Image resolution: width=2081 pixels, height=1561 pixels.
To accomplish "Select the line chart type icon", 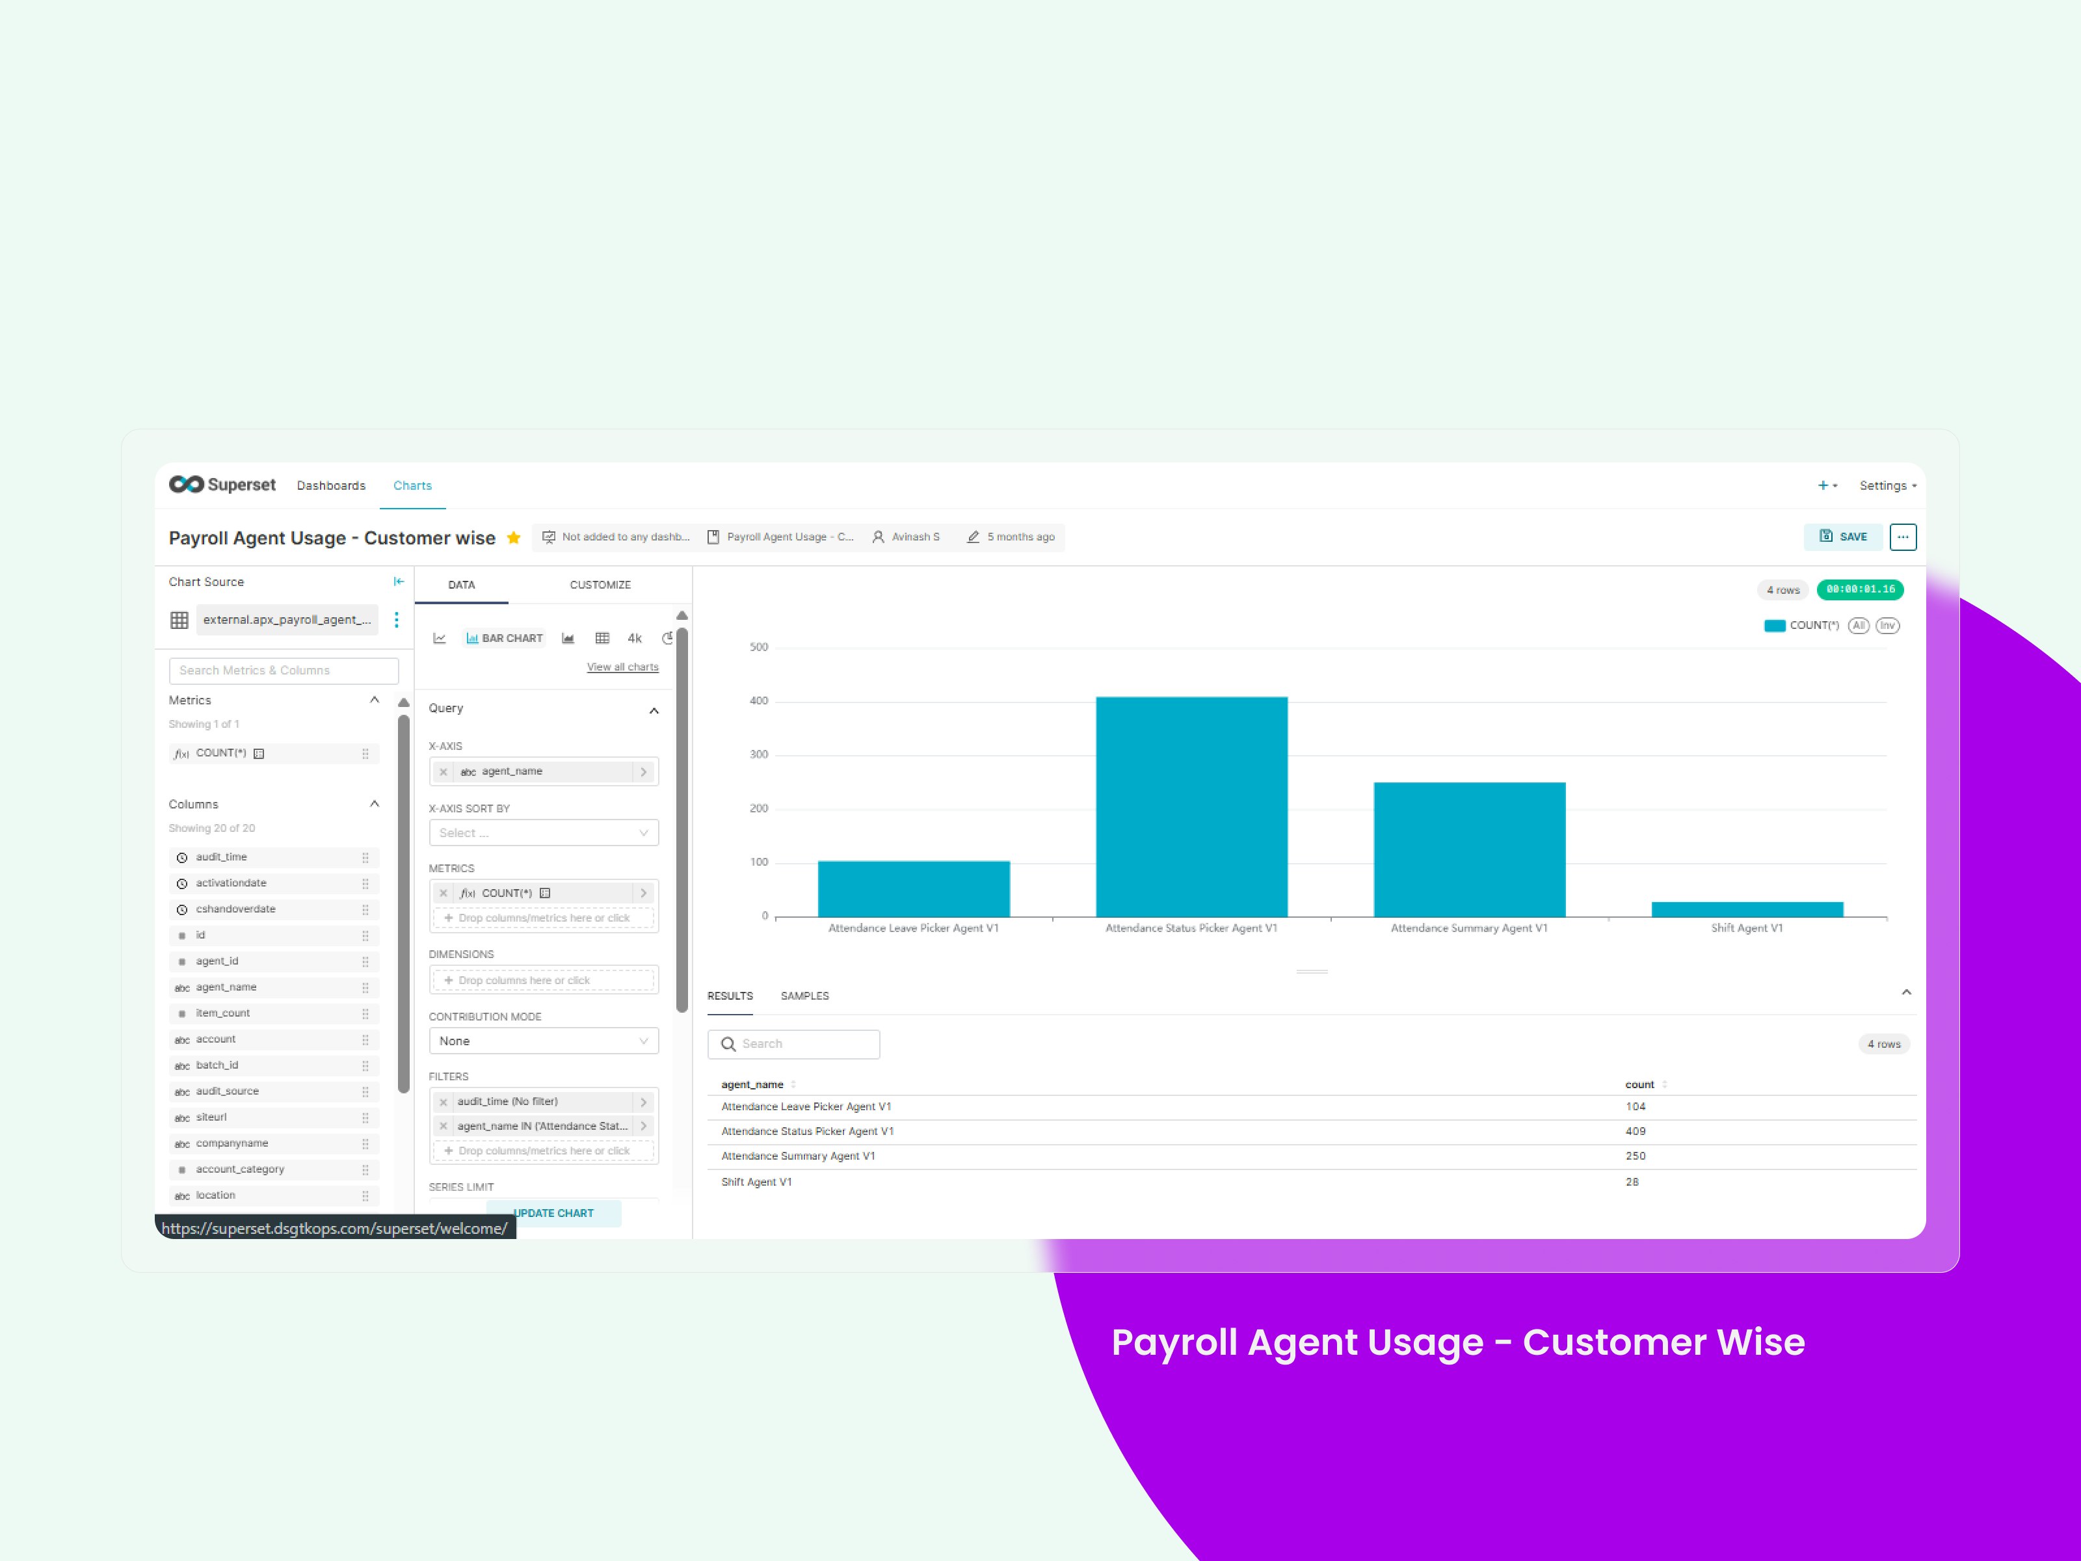I will [x=440, y=638].
